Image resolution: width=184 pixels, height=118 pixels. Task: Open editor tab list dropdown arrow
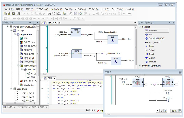(135, 23)
